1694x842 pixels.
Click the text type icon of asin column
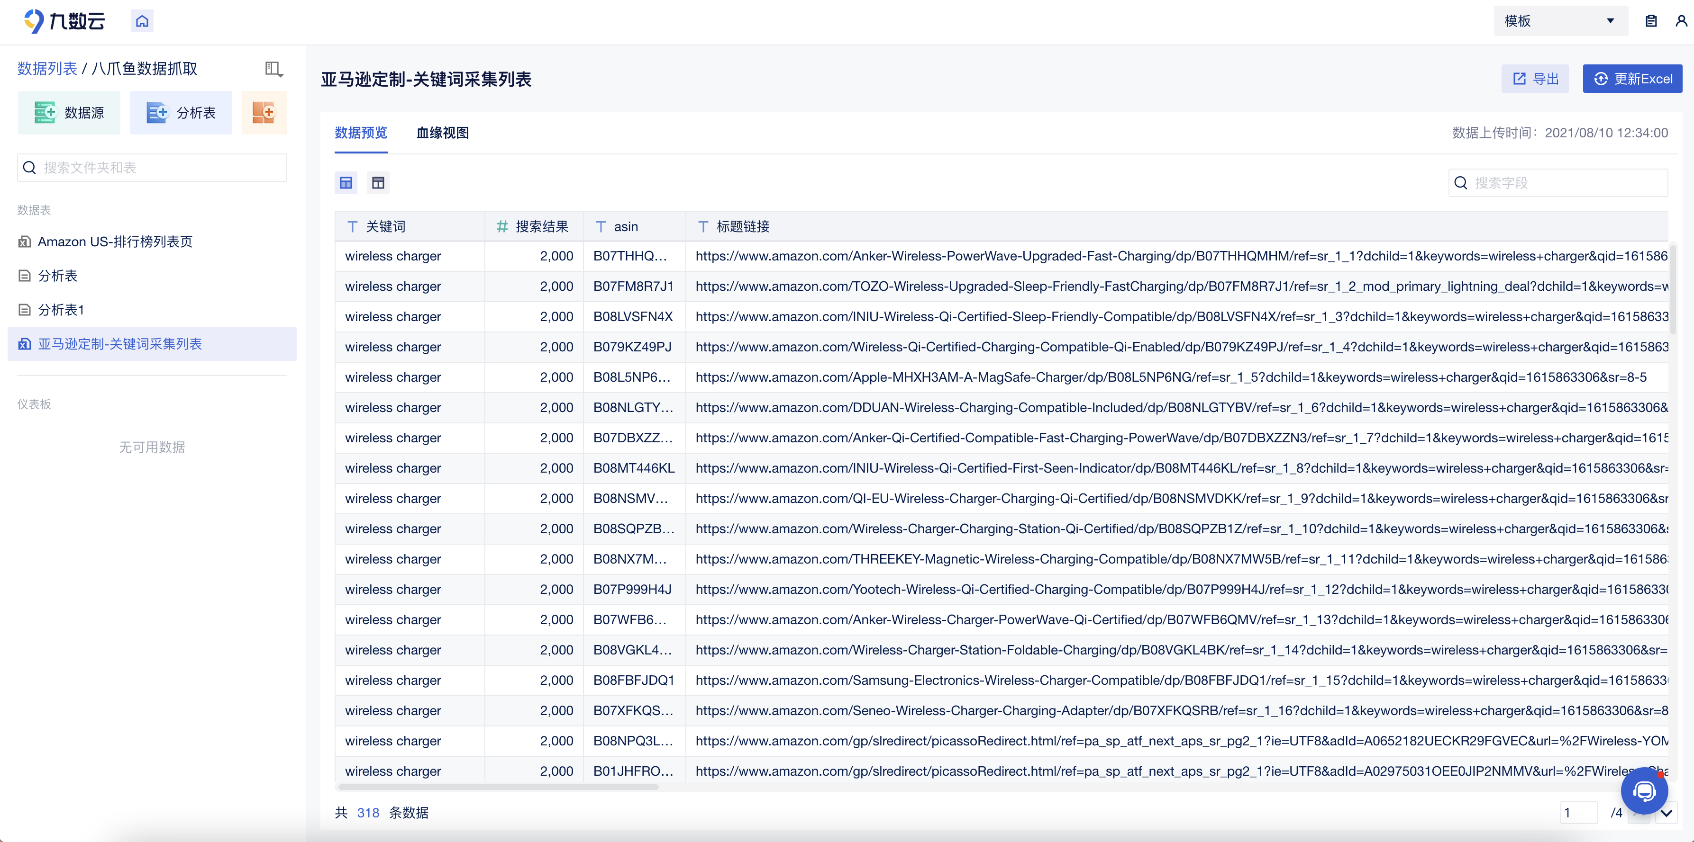pyautogui.click(x=601, y=226)
